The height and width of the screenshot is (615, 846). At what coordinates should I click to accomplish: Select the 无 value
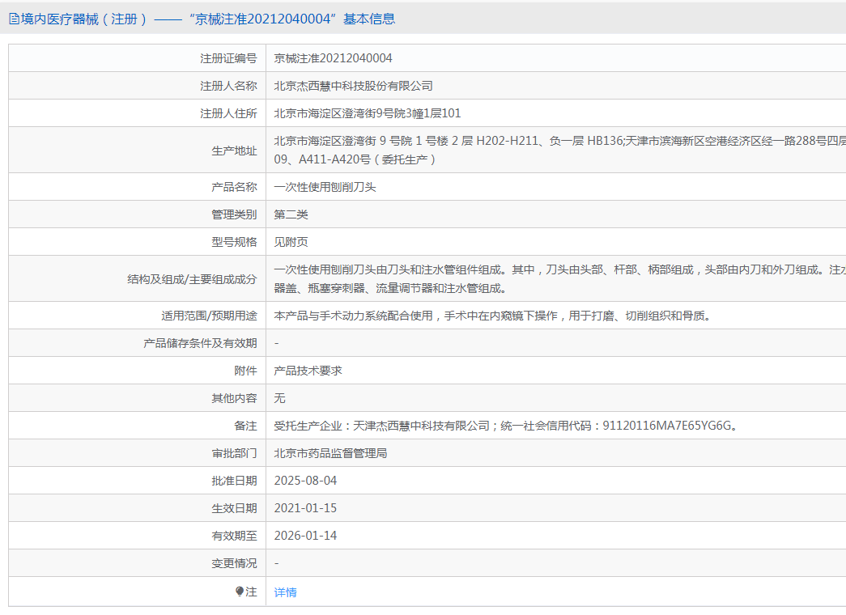[x=279, y=398]
